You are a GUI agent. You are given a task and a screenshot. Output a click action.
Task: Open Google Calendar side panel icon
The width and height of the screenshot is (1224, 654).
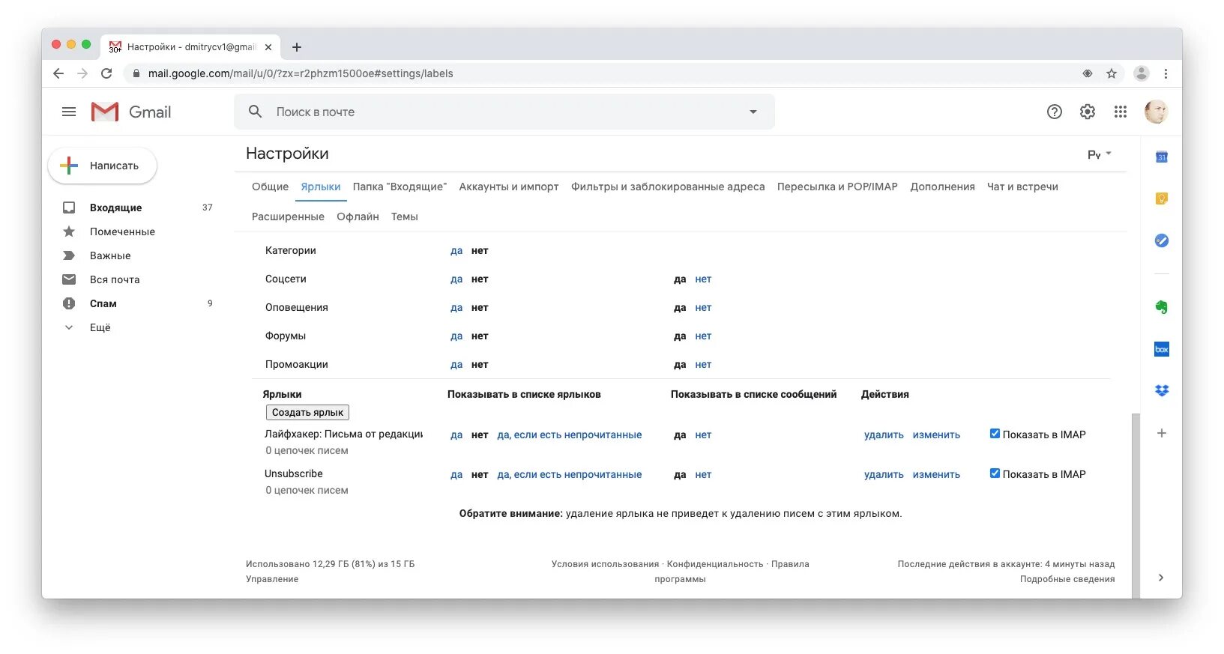coord(1162,157)
